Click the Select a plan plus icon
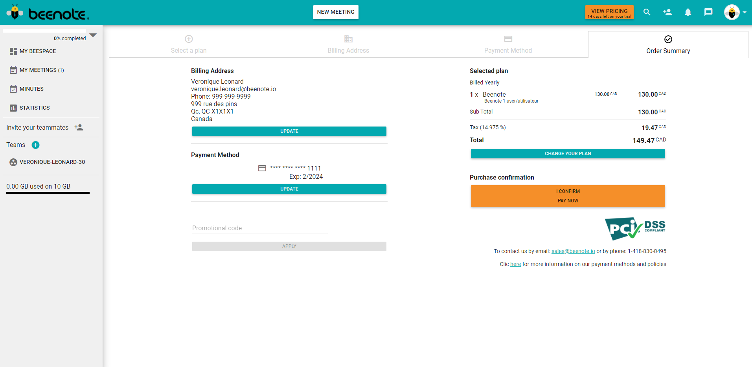This screenshot has height=367, width=752. [x=189, y=39]
